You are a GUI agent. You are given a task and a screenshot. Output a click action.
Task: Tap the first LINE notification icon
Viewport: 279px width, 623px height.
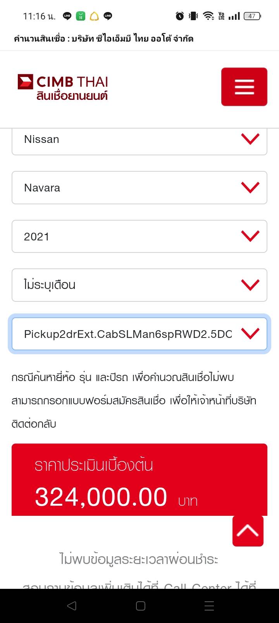point(67,16)
